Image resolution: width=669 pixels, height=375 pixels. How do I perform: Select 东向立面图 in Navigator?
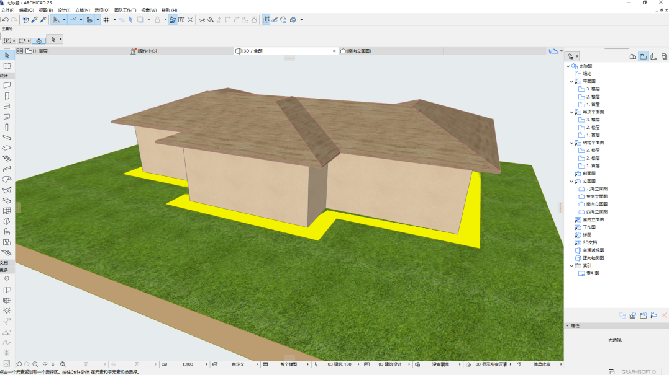(x=596, y=196)
